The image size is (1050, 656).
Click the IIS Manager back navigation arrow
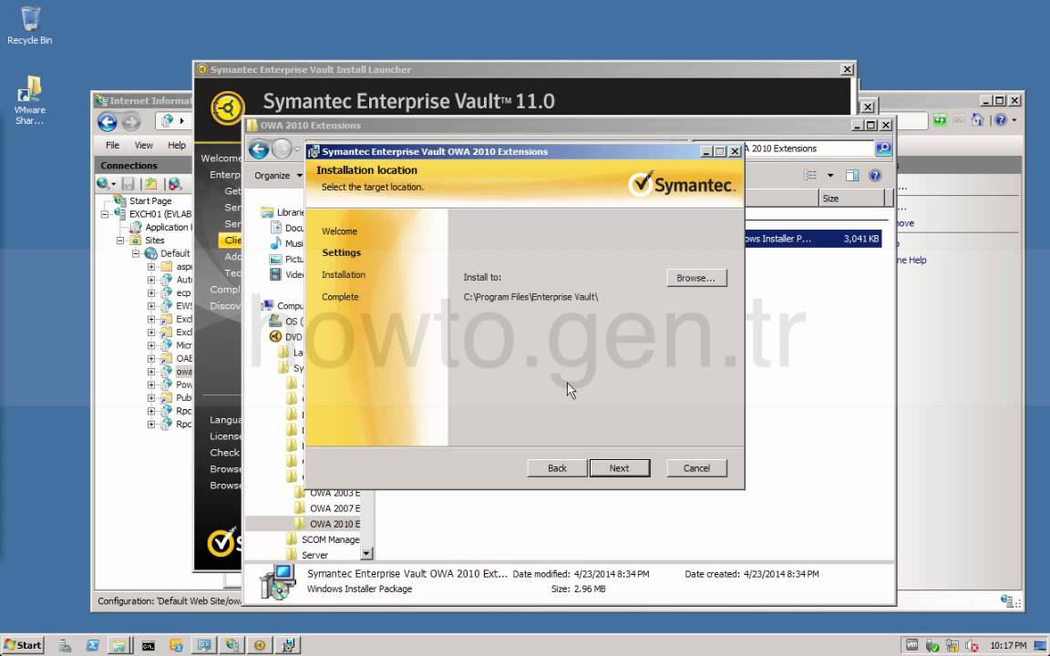pos(108,122)
